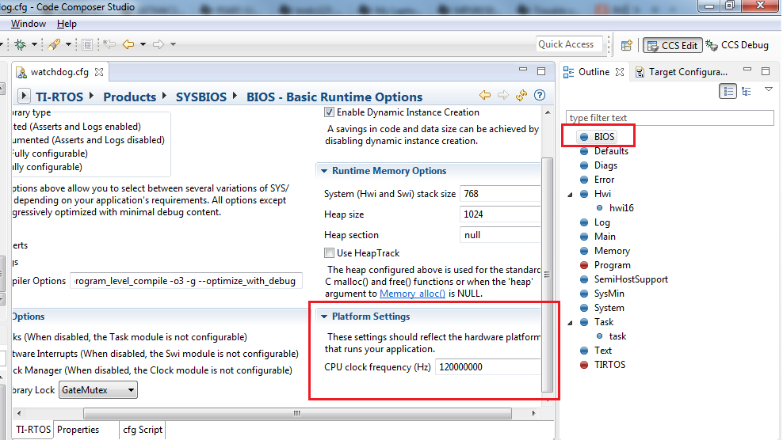Click the external tools launch icon
The height and width of the screenshot is (440, 783).
click(54, 44)
